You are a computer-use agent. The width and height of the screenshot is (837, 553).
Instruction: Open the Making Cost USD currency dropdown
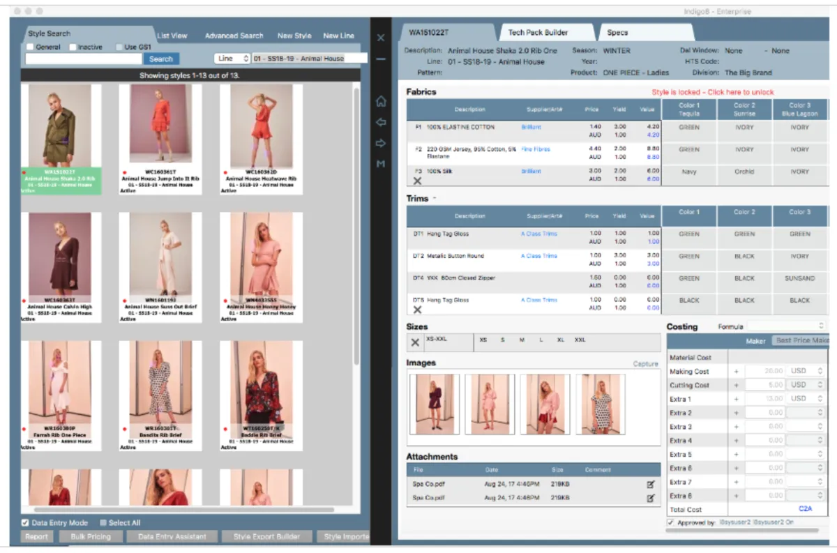[x=806, y=372]
